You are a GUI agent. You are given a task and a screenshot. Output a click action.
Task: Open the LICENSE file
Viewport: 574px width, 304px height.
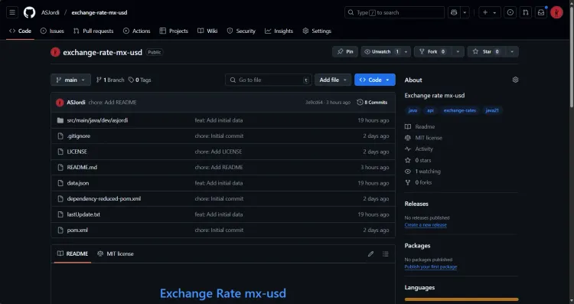(x=77, y=152)
